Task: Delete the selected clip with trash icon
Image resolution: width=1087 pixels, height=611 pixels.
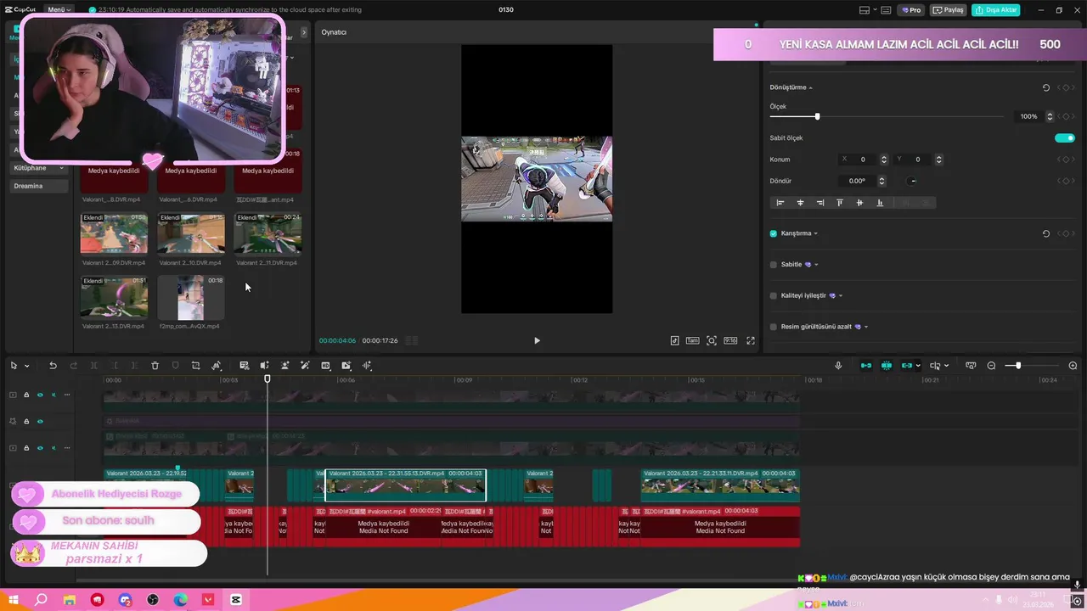Action: (x=155, y=366)
